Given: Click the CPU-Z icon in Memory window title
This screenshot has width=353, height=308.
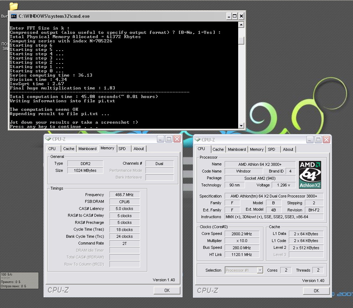Looking at the screenshot, I should click(x=48, y=139).
